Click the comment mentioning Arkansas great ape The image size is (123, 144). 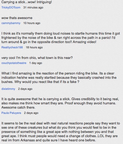pos(61,132)
